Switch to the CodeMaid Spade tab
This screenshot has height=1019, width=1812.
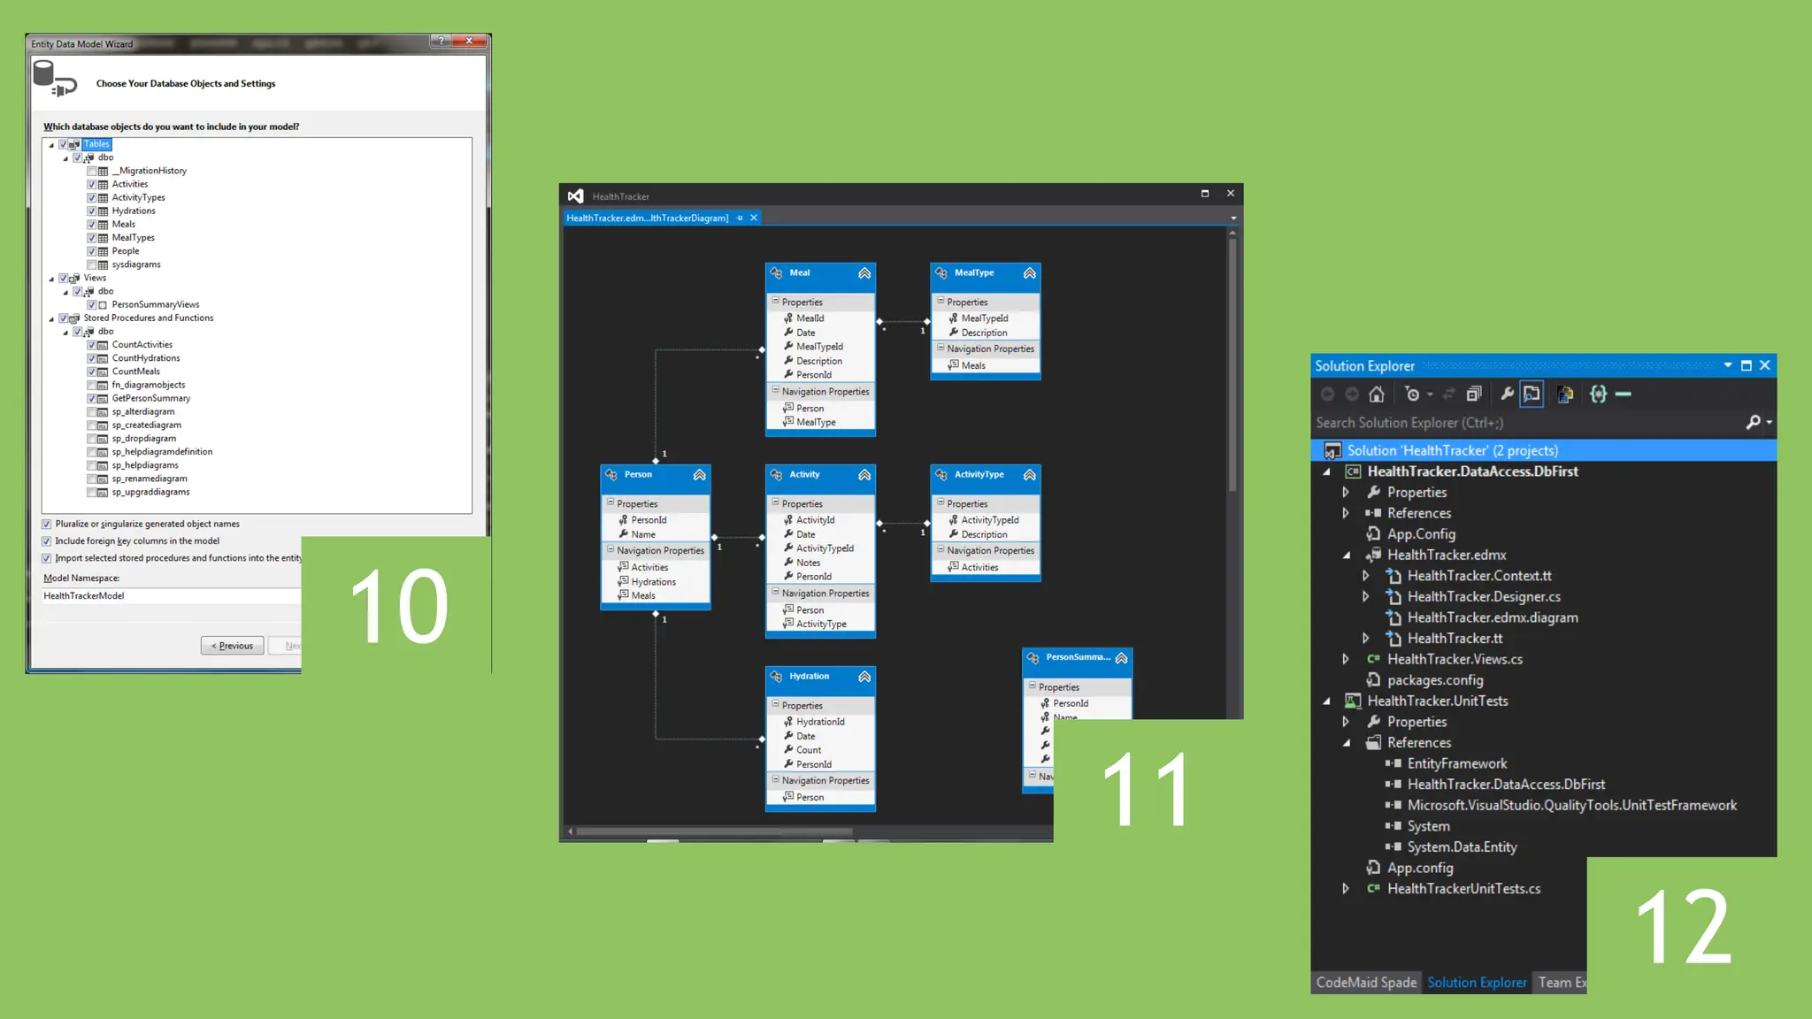[1365, 983]
